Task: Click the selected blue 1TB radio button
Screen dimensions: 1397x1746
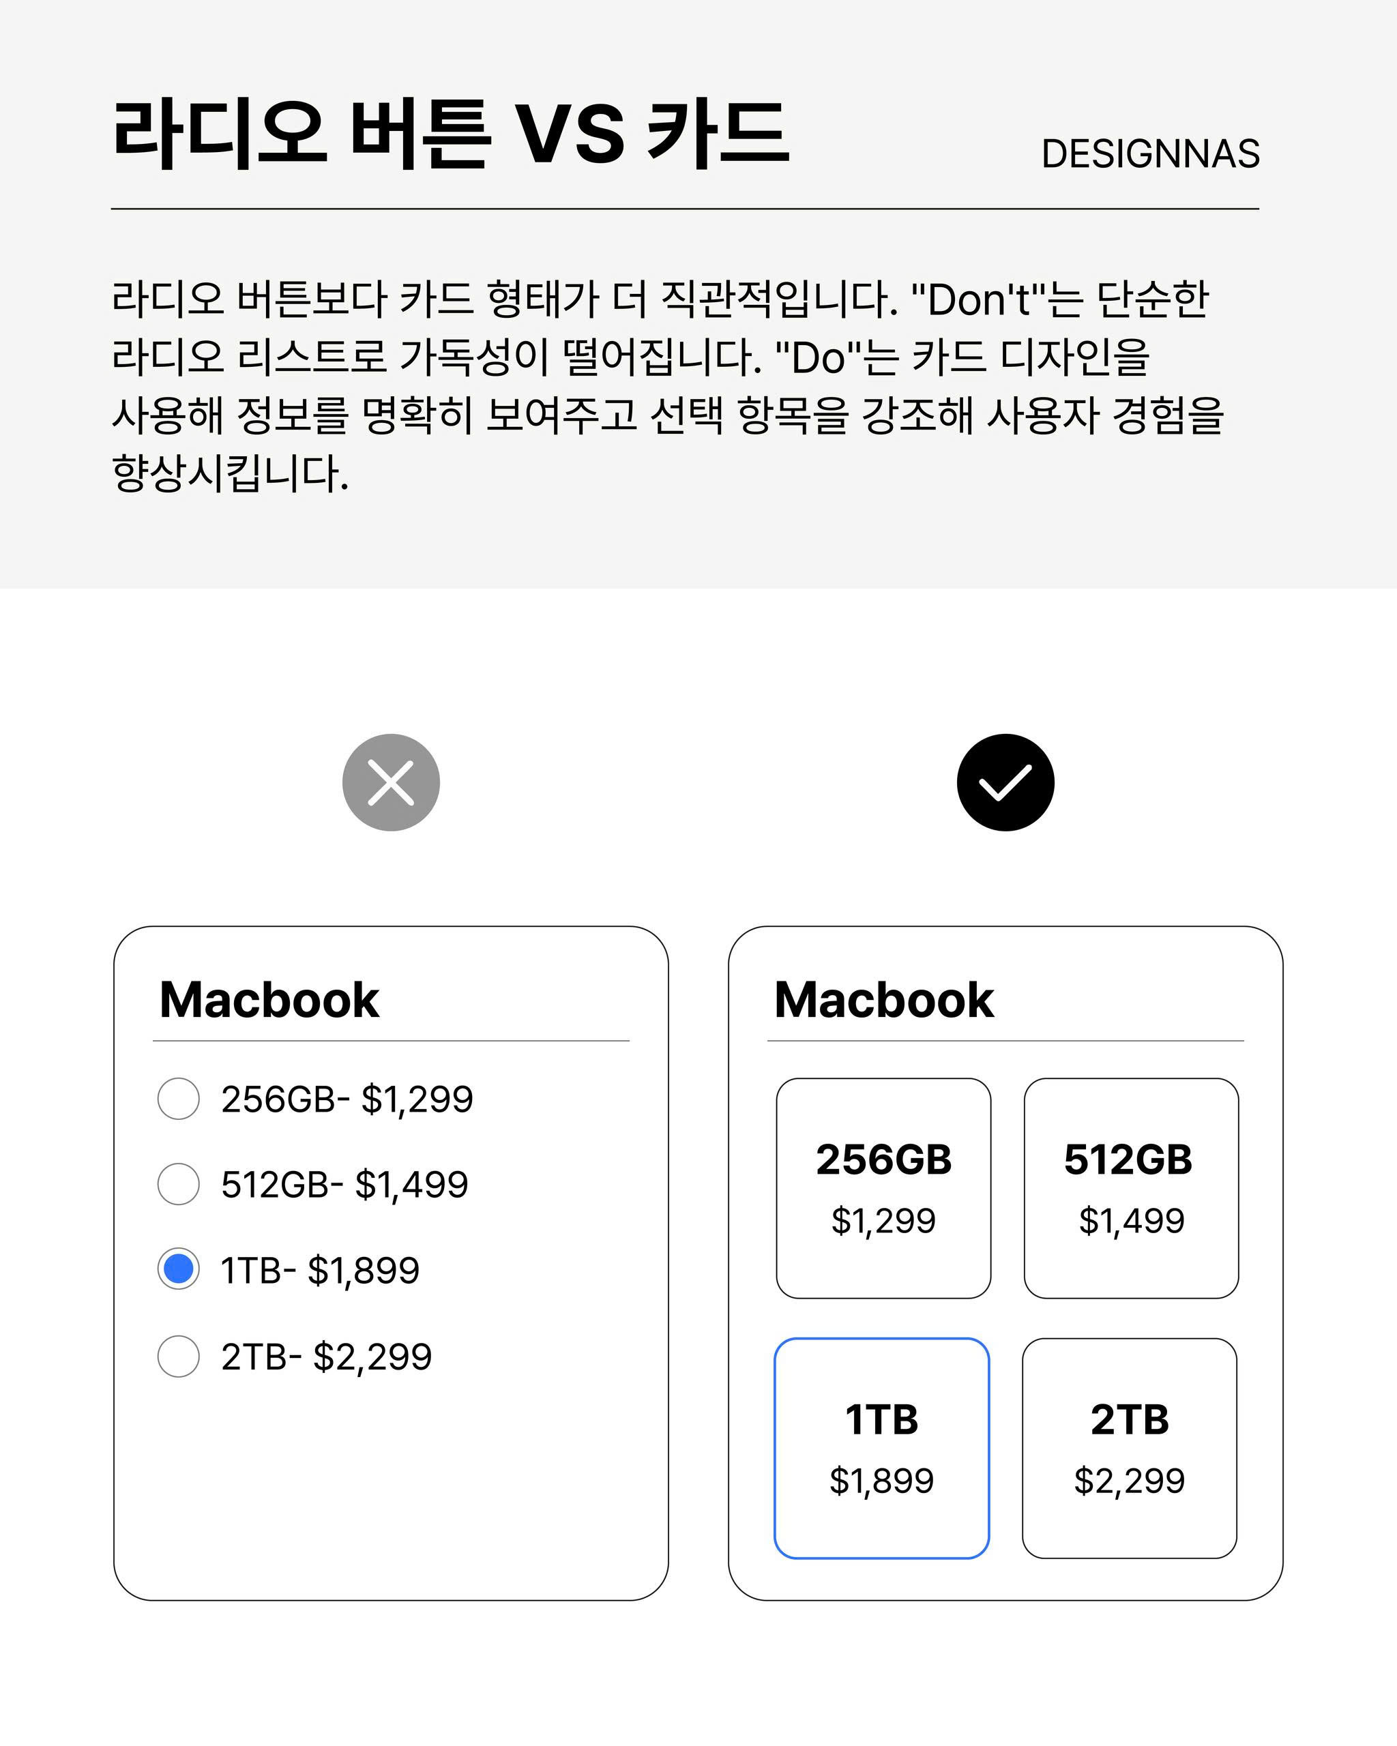Action: pos(178,1269)
